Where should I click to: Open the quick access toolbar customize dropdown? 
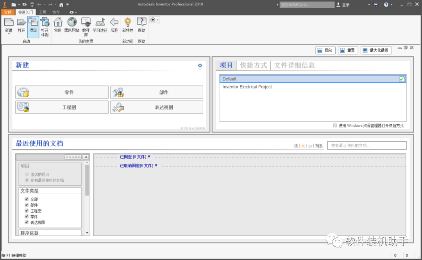point(68,5)
